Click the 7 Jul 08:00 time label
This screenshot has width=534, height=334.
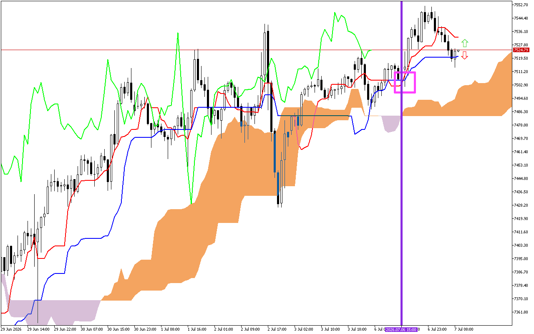click(463, 329)
